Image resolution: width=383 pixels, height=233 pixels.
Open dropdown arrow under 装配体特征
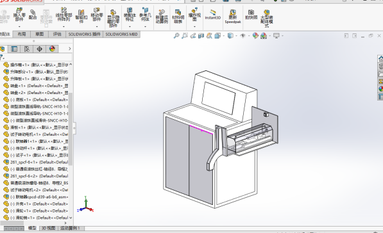coord(130,26)
